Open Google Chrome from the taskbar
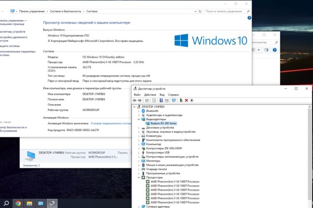This screenshot has width=313, height=208. [18, 203]
